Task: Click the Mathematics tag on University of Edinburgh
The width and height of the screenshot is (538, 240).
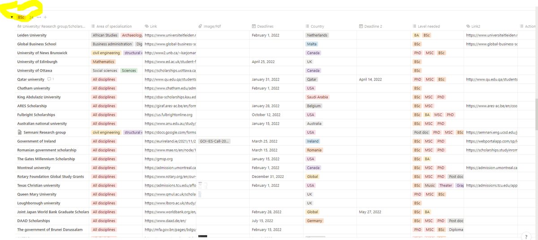Action: pos(103,62)
